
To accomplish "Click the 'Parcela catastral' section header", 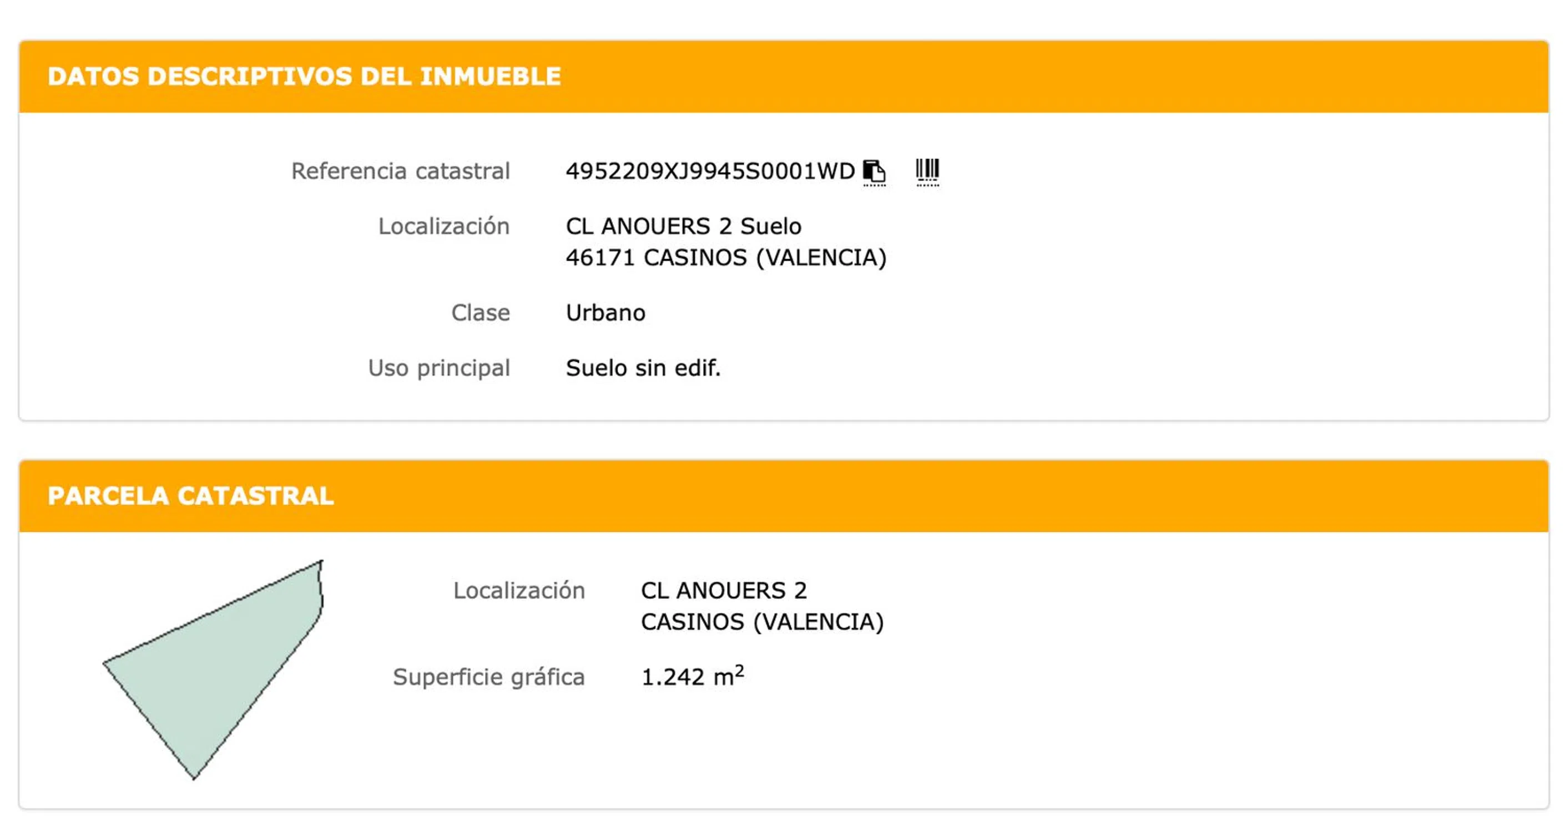I will click(191, 496).
